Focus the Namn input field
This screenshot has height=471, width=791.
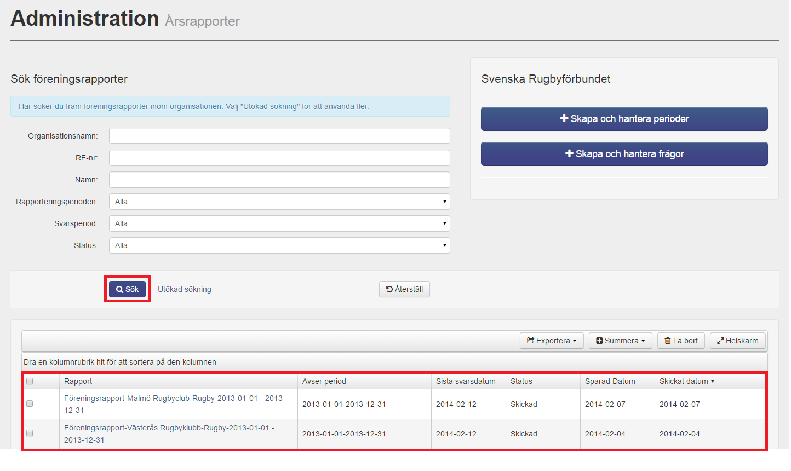(279, 180)
